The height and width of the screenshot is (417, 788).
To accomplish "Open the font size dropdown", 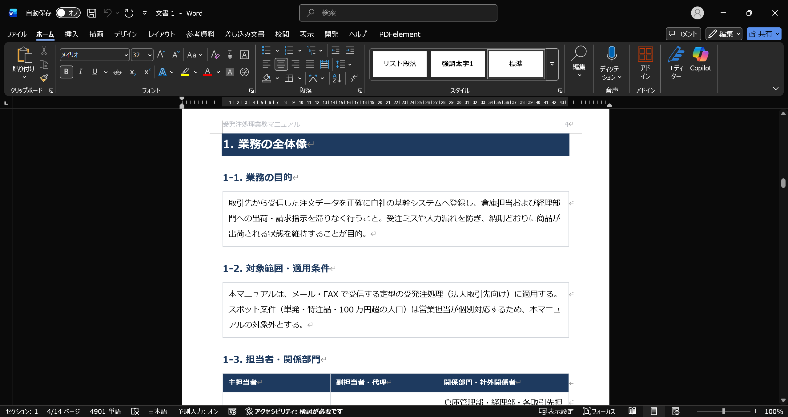I will pyautogui.click(x=150, y=55).
